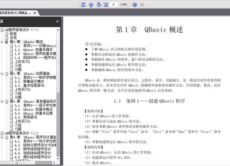Click the document heading 第1章 QBasic 概述
230x166 pixels.
coord(149,30)
